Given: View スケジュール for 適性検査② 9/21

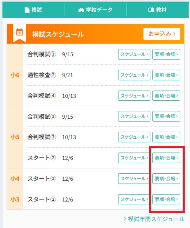Looking at the screenshot, I should (x=134, y=75).
